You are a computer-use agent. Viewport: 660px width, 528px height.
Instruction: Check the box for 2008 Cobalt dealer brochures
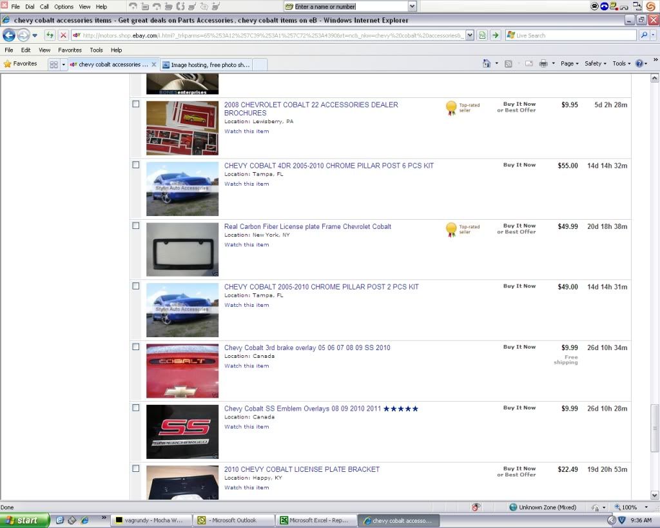(x=136, y=104)
